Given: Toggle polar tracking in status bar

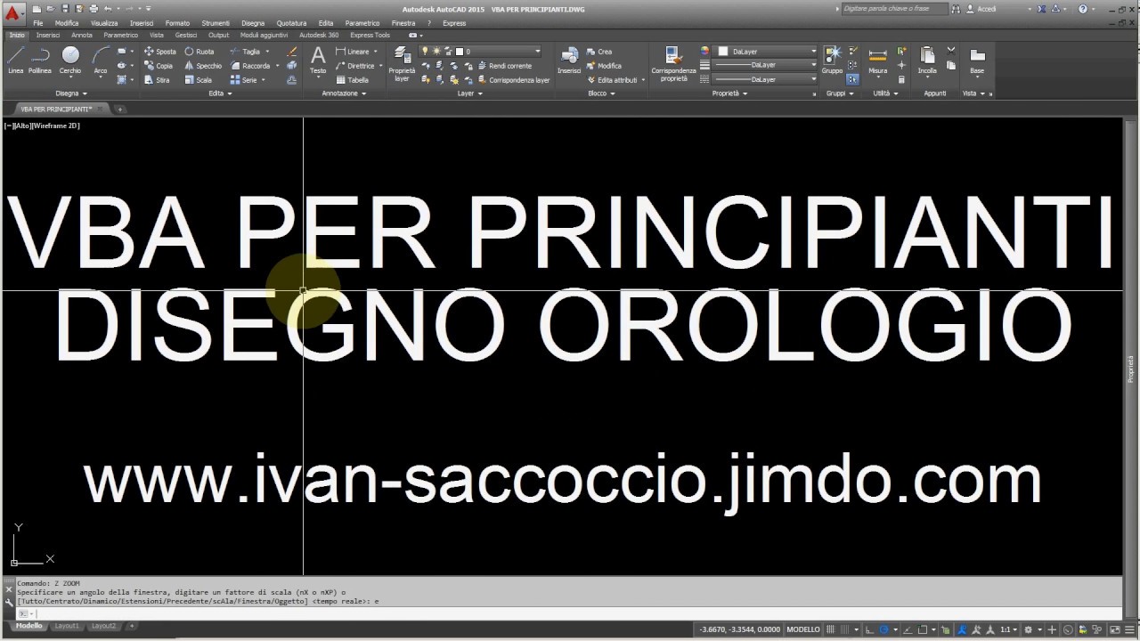Looking at the screenshot, I should (x=883, y=629).
